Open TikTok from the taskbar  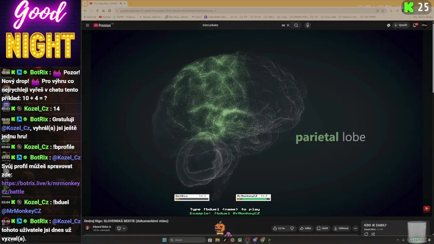coord(225,240)
